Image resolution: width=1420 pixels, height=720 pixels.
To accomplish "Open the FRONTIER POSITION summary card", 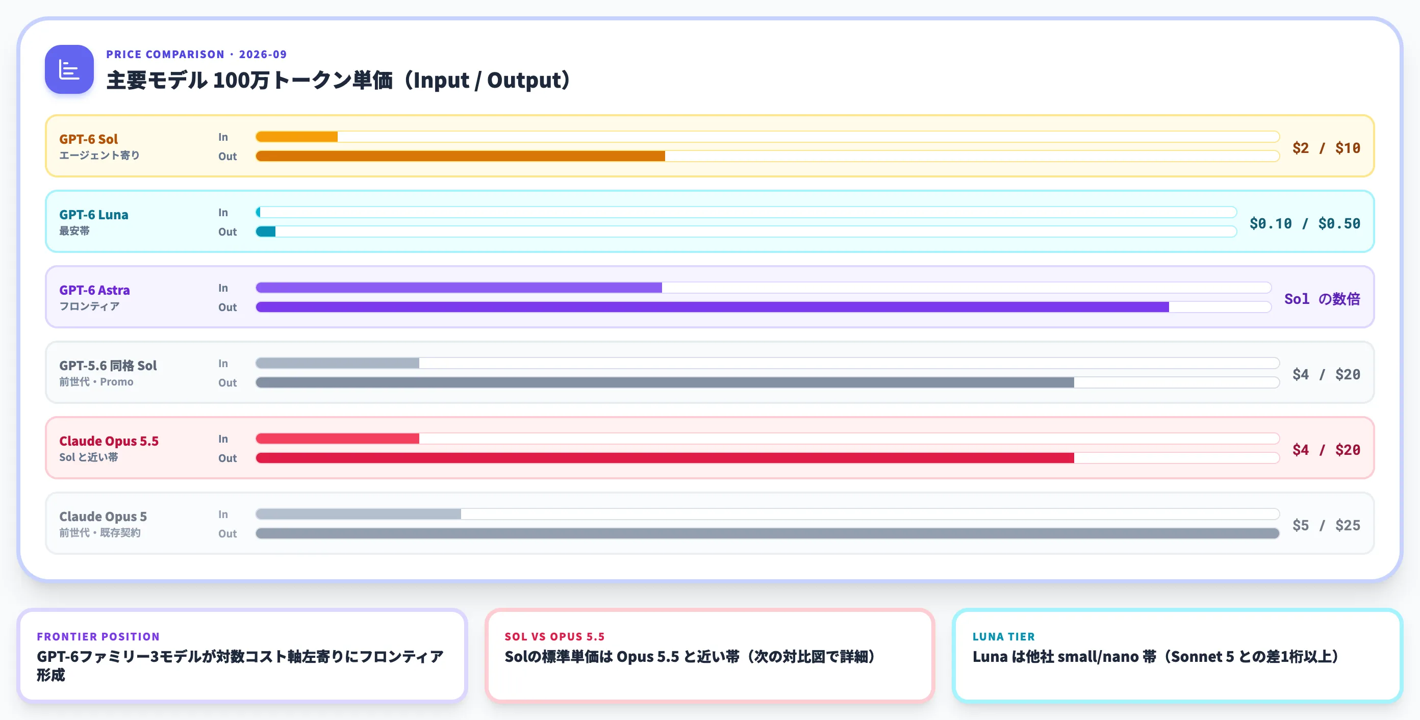I will coord(242,655).
